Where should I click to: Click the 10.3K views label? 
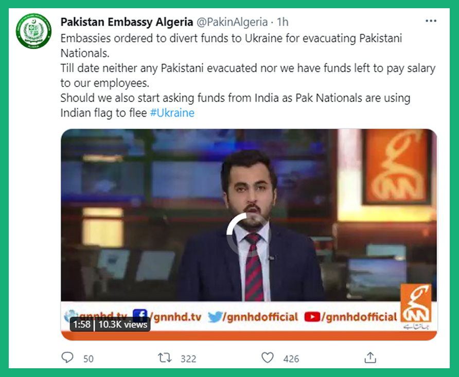(x=123, y=325)
